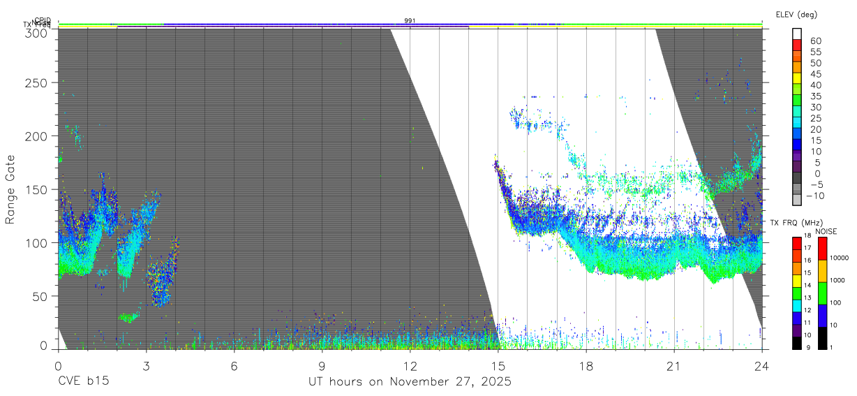Click the '24' tick on the UT hours axis
Image resolution: width=857 pixels, height=396 pixels.
pyautogui.click(x=761, y=365)
